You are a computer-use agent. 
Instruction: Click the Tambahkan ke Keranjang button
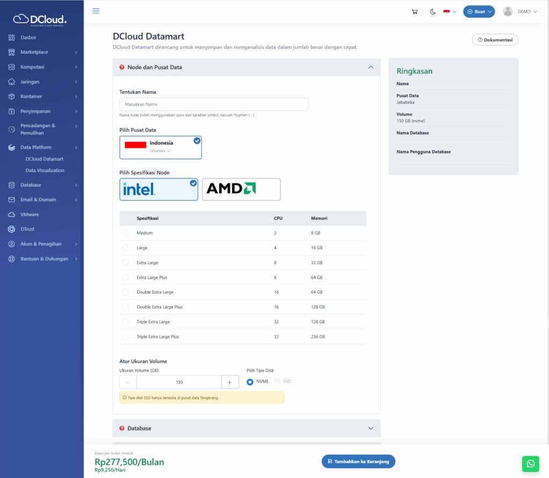359,461
